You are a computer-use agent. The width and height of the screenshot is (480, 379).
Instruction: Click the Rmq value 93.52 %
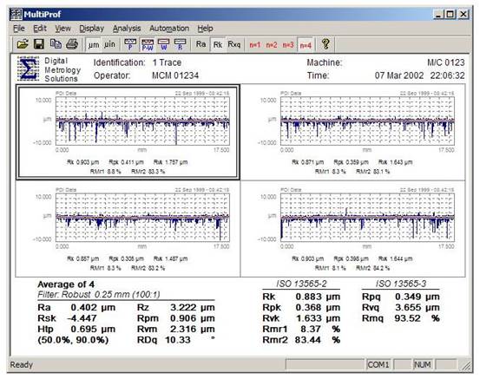(417, 318)
